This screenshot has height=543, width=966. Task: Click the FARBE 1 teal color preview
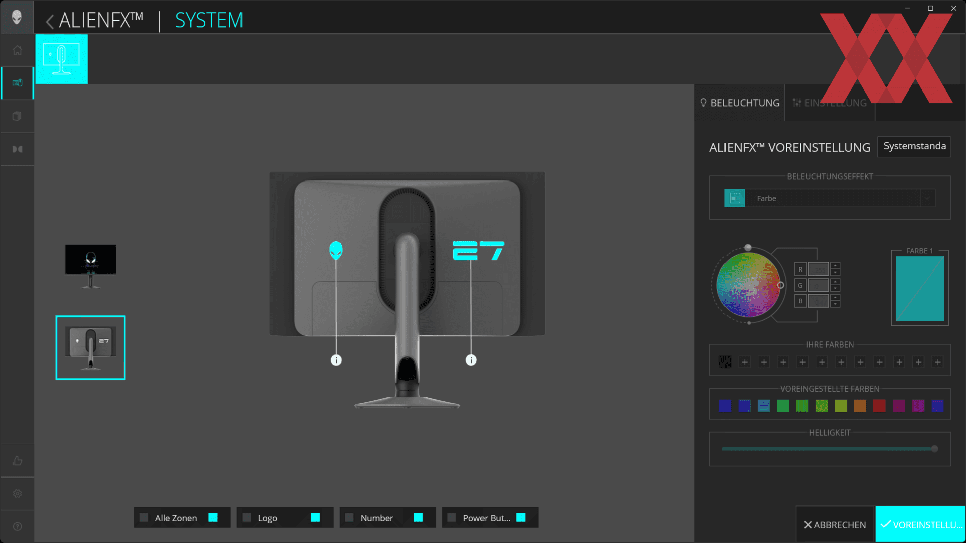click(920, 289)
